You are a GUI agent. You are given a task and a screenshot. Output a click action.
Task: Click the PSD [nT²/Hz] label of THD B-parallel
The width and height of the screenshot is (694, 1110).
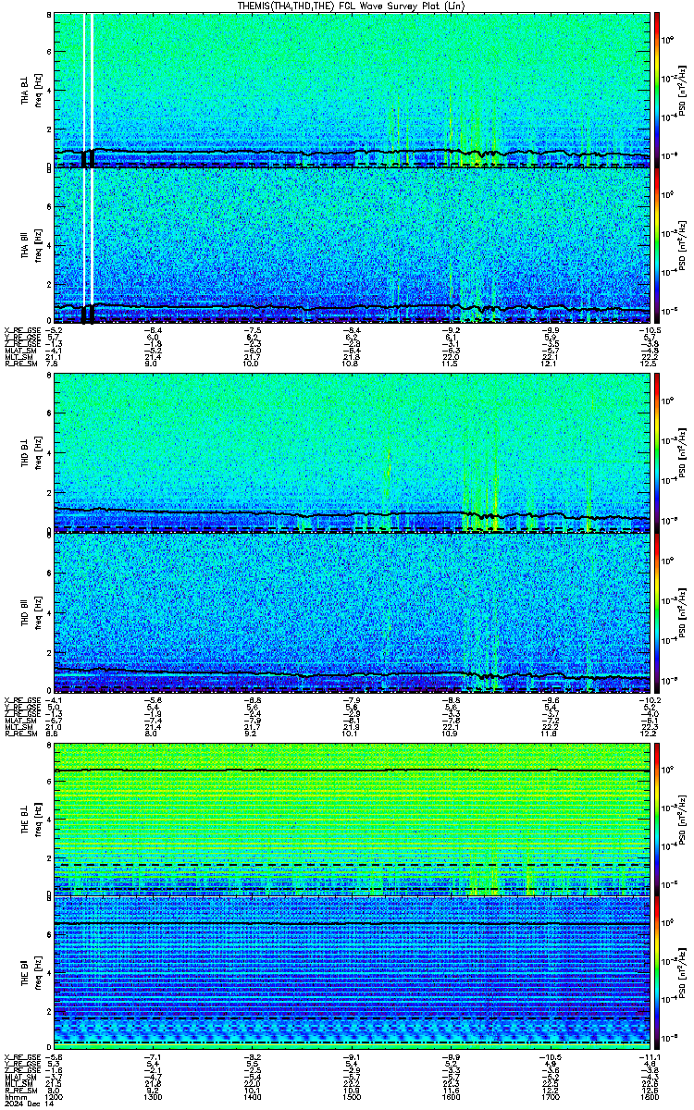[x=682, y=611]
